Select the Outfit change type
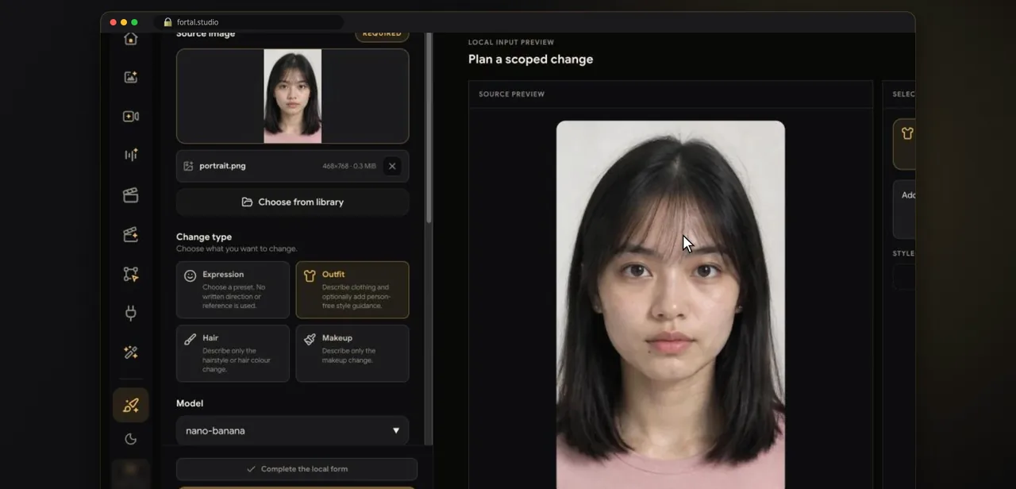 [352, 290]
